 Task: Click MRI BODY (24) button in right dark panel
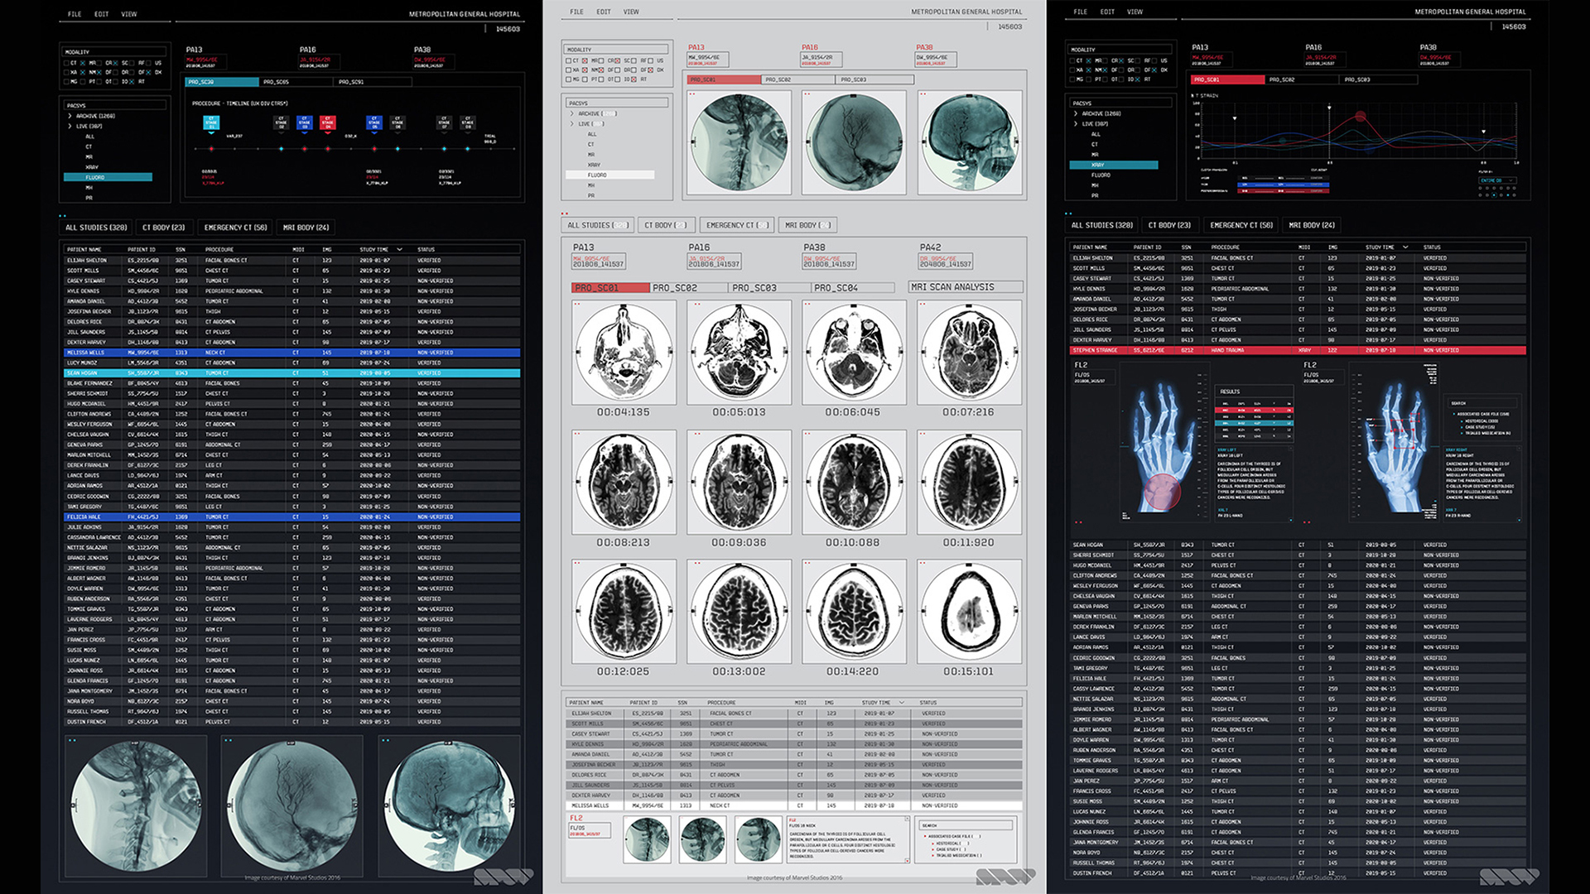pos(1312,225)
